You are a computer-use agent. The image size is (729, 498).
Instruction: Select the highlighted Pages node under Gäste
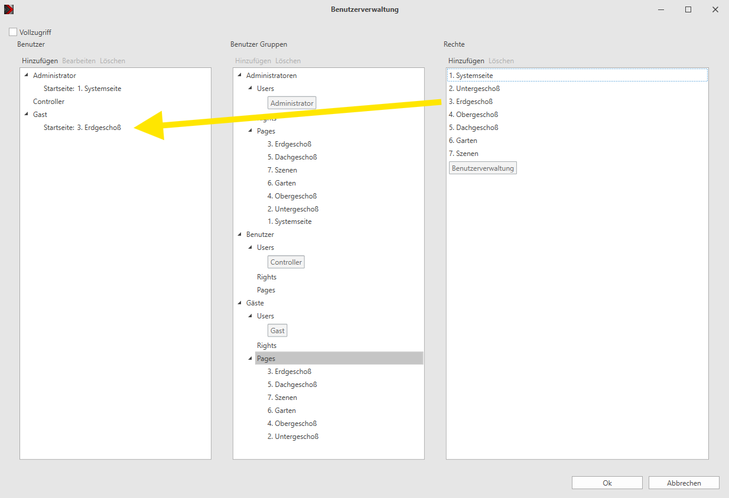pyautogui.click(x=339, y=359)
